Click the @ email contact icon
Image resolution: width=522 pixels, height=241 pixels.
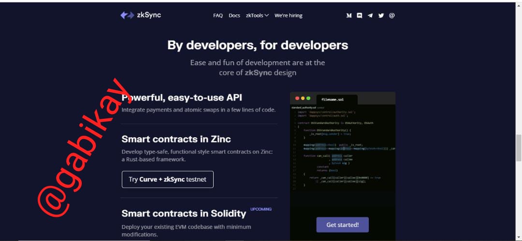(392, 15)
